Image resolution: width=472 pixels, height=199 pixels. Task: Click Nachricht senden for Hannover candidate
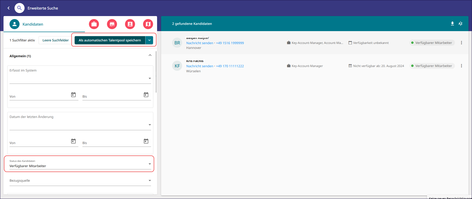[x=200, y=43]
